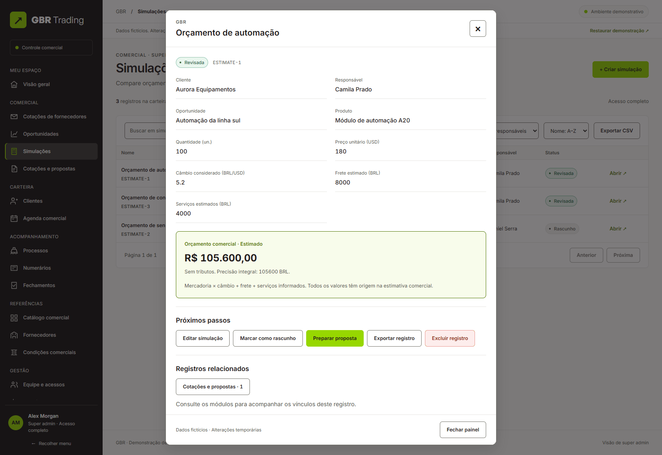662x455 pixels.
Task: Click the Numerários icon in sidebar
Action: pos(14,268)
